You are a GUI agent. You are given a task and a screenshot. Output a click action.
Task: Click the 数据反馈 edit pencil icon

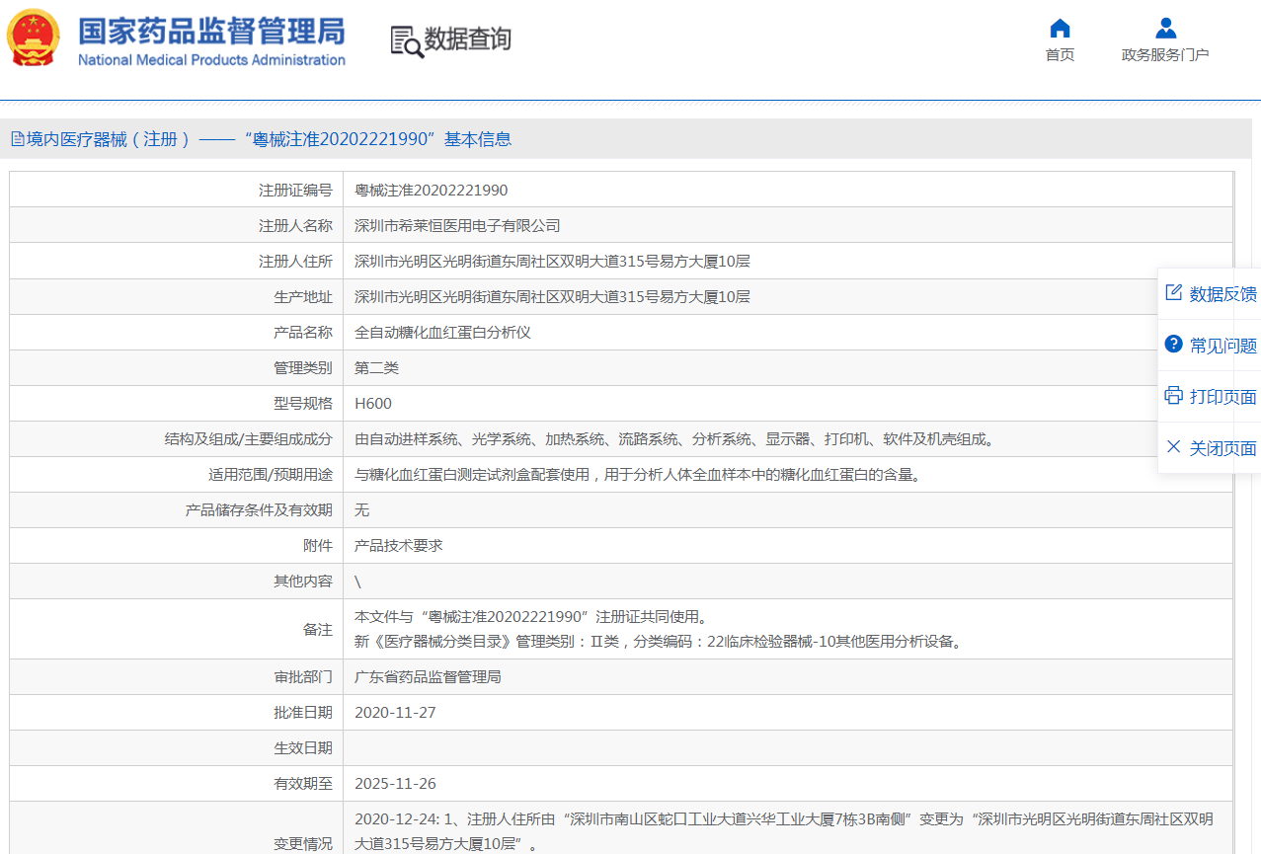pos(1173,292)
